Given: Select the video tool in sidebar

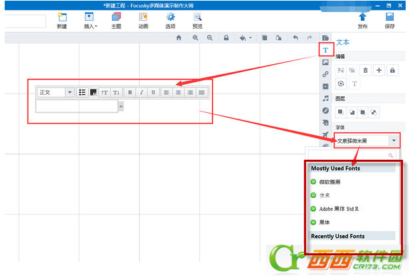Looking at the screenshot, I should click(325, 86).
